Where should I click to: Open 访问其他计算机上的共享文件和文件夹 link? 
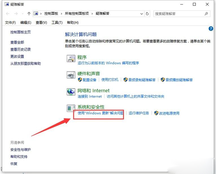tap(136, 96)
